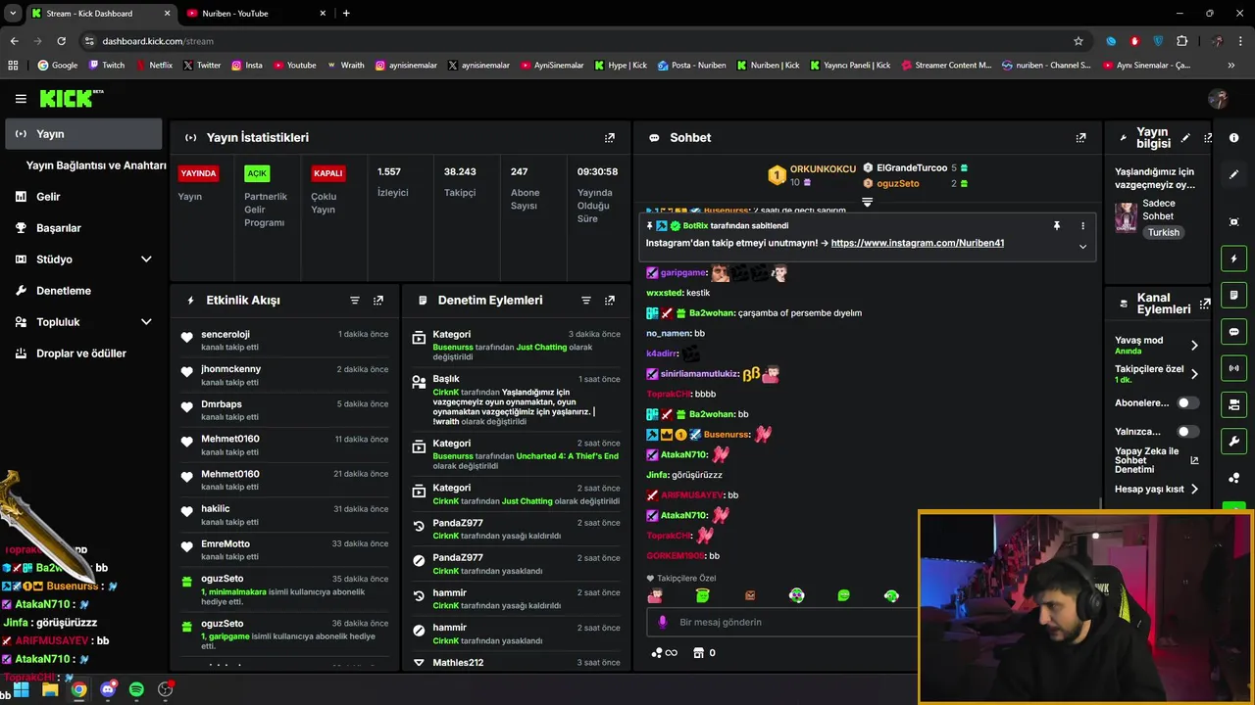Screen dimensions: 1255x705
Task: Open filter options in Denetim Eylemleri
Action: click(x=586, y=301)
